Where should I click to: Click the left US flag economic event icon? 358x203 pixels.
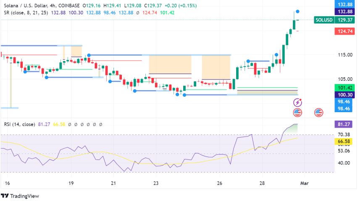click(x=297, y=113)
